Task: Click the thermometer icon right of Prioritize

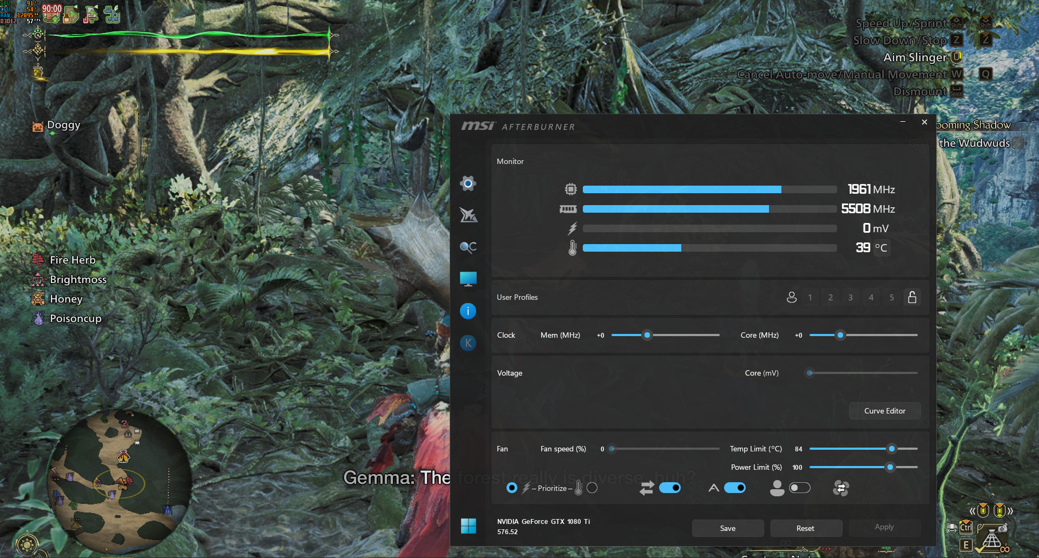Action: [578, 488]
